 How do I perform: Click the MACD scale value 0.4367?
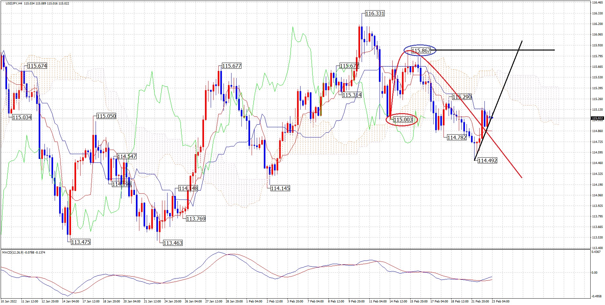point(596,252)
